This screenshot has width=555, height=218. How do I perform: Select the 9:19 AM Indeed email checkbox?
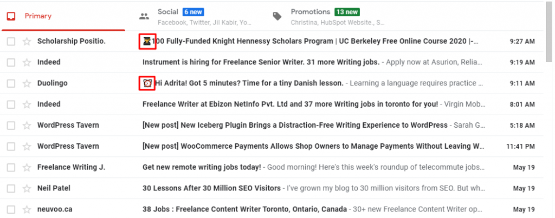11,63
